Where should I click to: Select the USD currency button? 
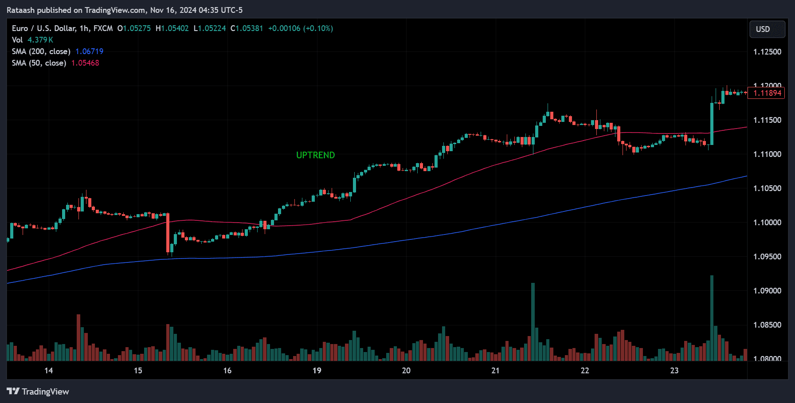pos(767,29)
